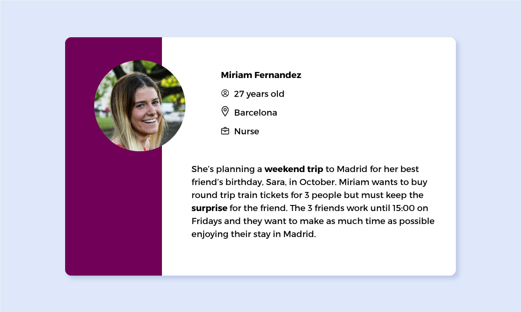The width and height of the screenshot is (521, 312).
Task: Click the bold "weekend trip" text
Action: (294, 169)
